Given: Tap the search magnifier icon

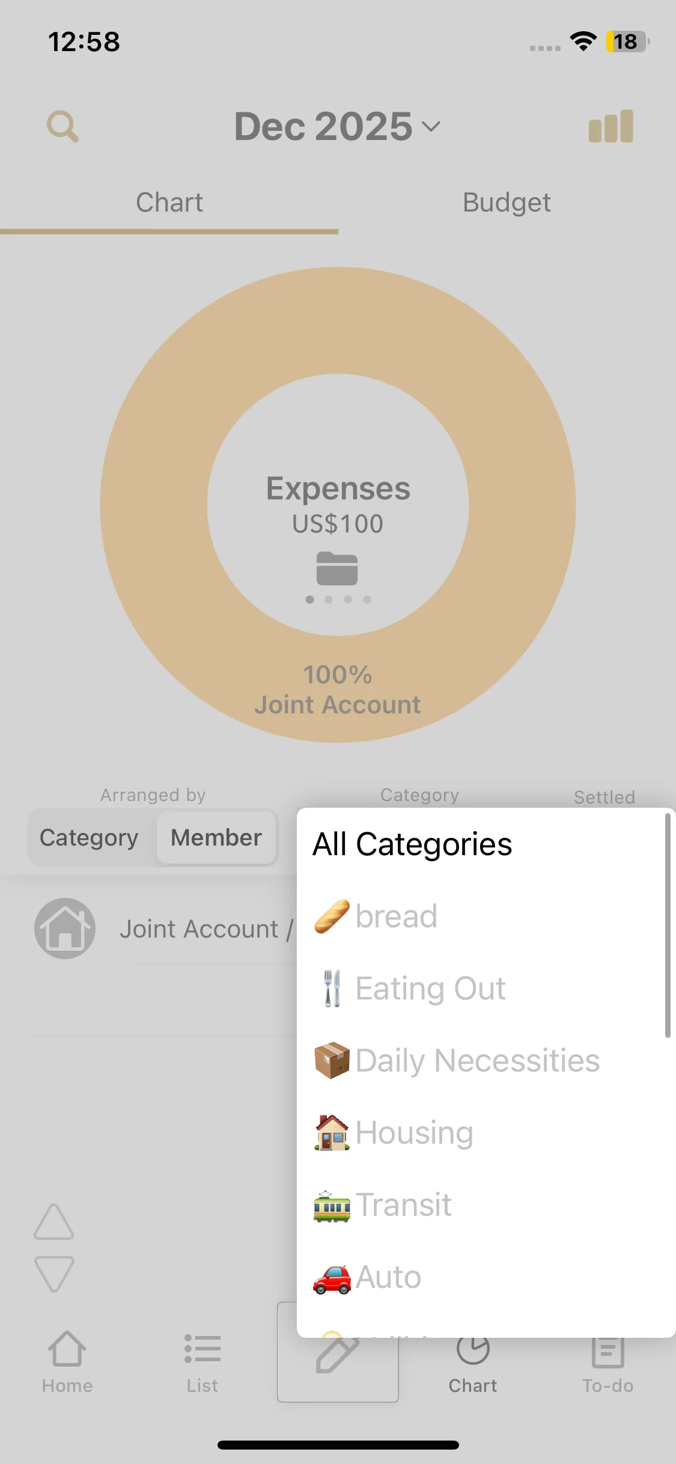Looking at the screenshot, I should tap(62, 126).
